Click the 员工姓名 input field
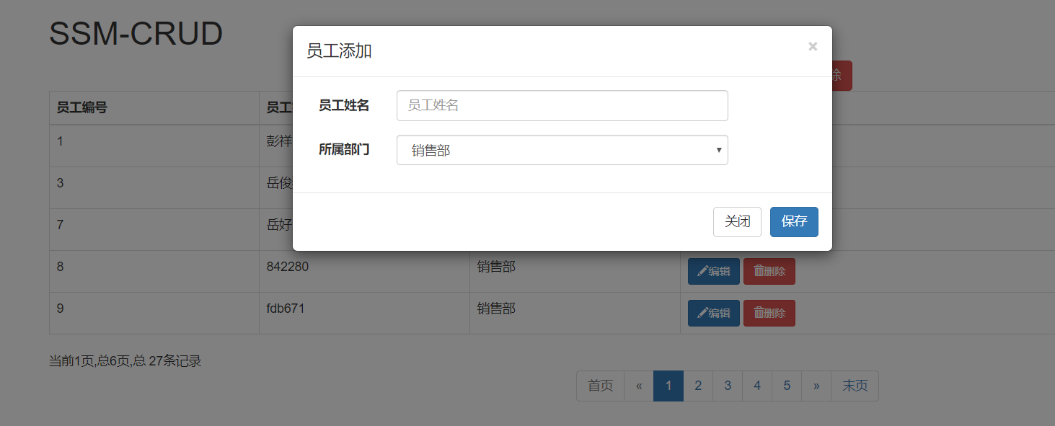The image size is (1055, 426). click(x=562, y=105)
